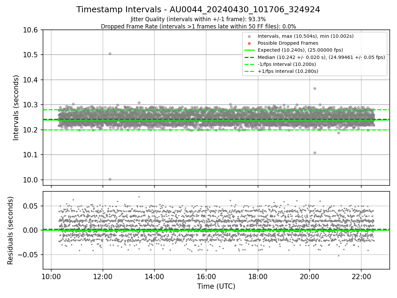Screen dimensions: 397x298
Task: Click the Time (UTC) x-axis label
Action: [216, 286]
